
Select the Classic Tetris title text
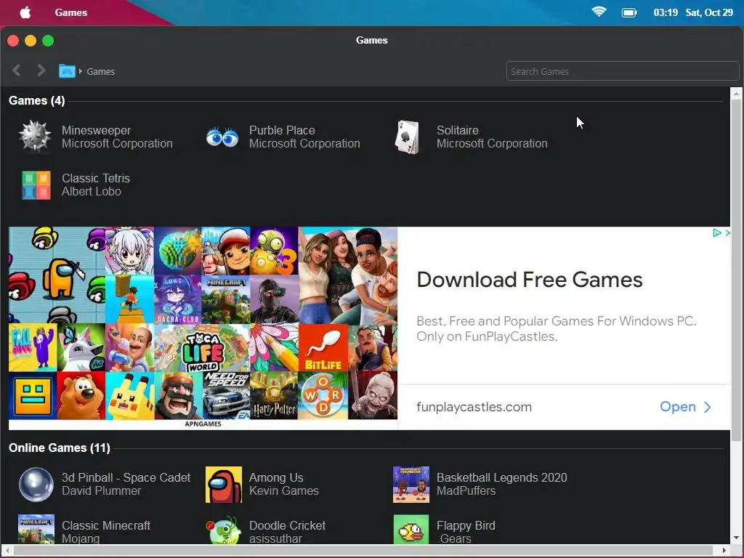96,178
